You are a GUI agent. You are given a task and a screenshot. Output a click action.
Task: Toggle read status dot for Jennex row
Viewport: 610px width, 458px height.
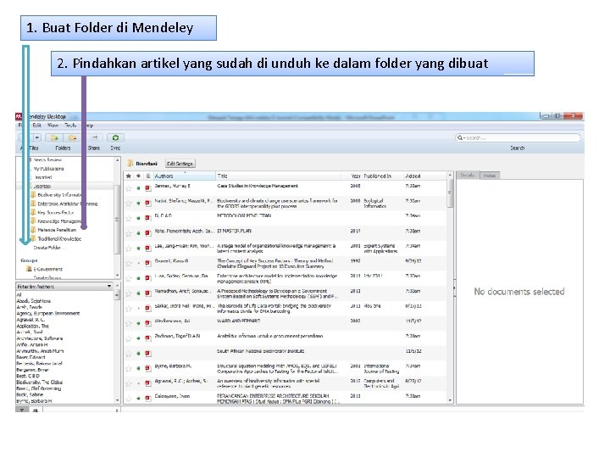click(x=138, y=188)
